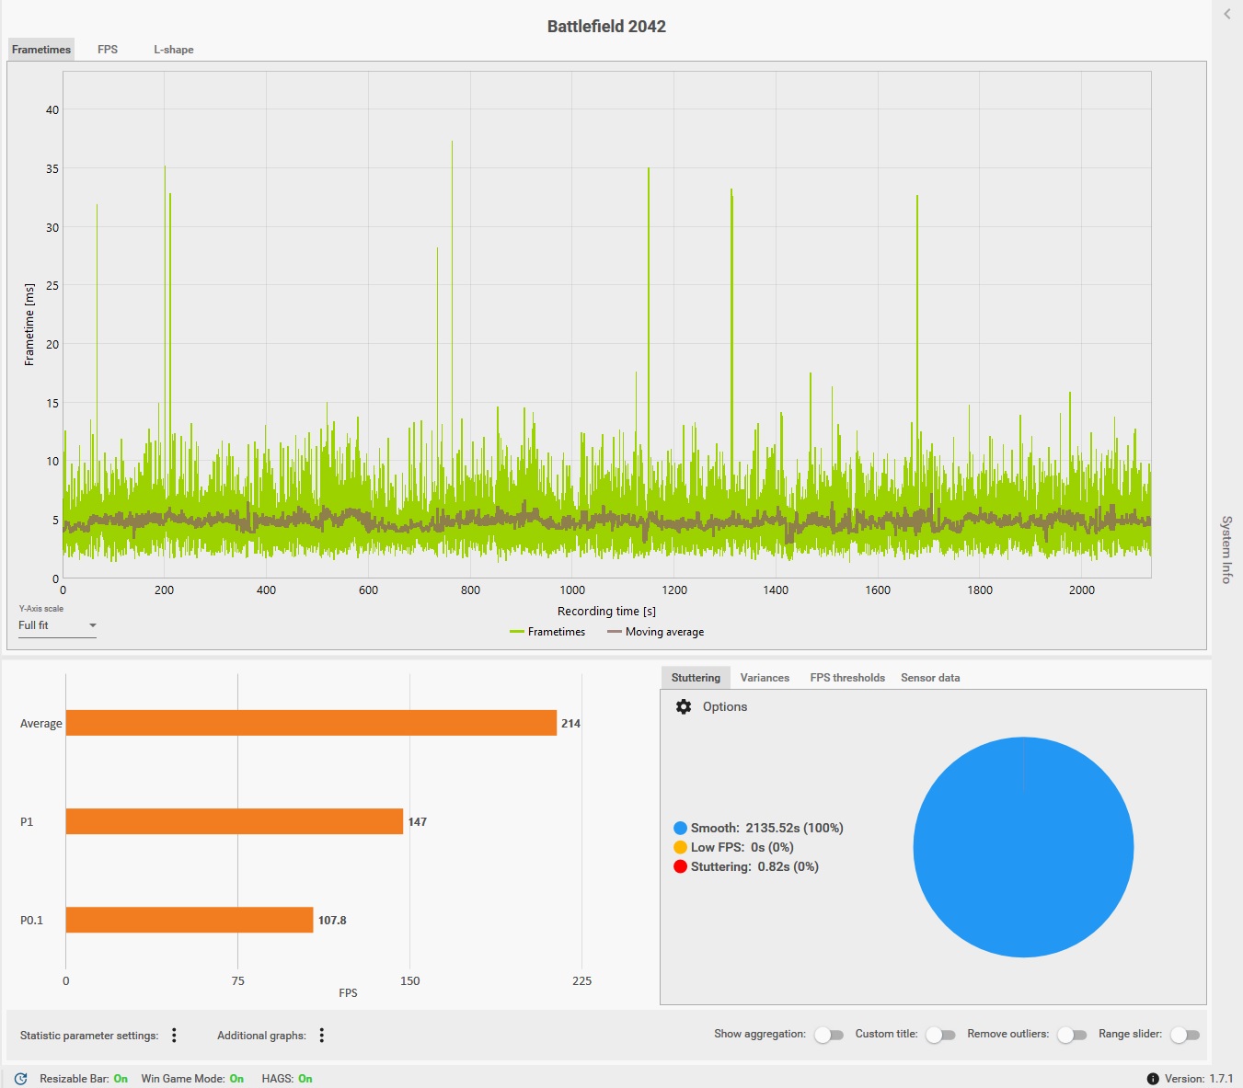Image resolution: width=1243 pixels, height=1088 pixels.
Task: Select the Stuttering tab
Action: click(x=696, y=678)
